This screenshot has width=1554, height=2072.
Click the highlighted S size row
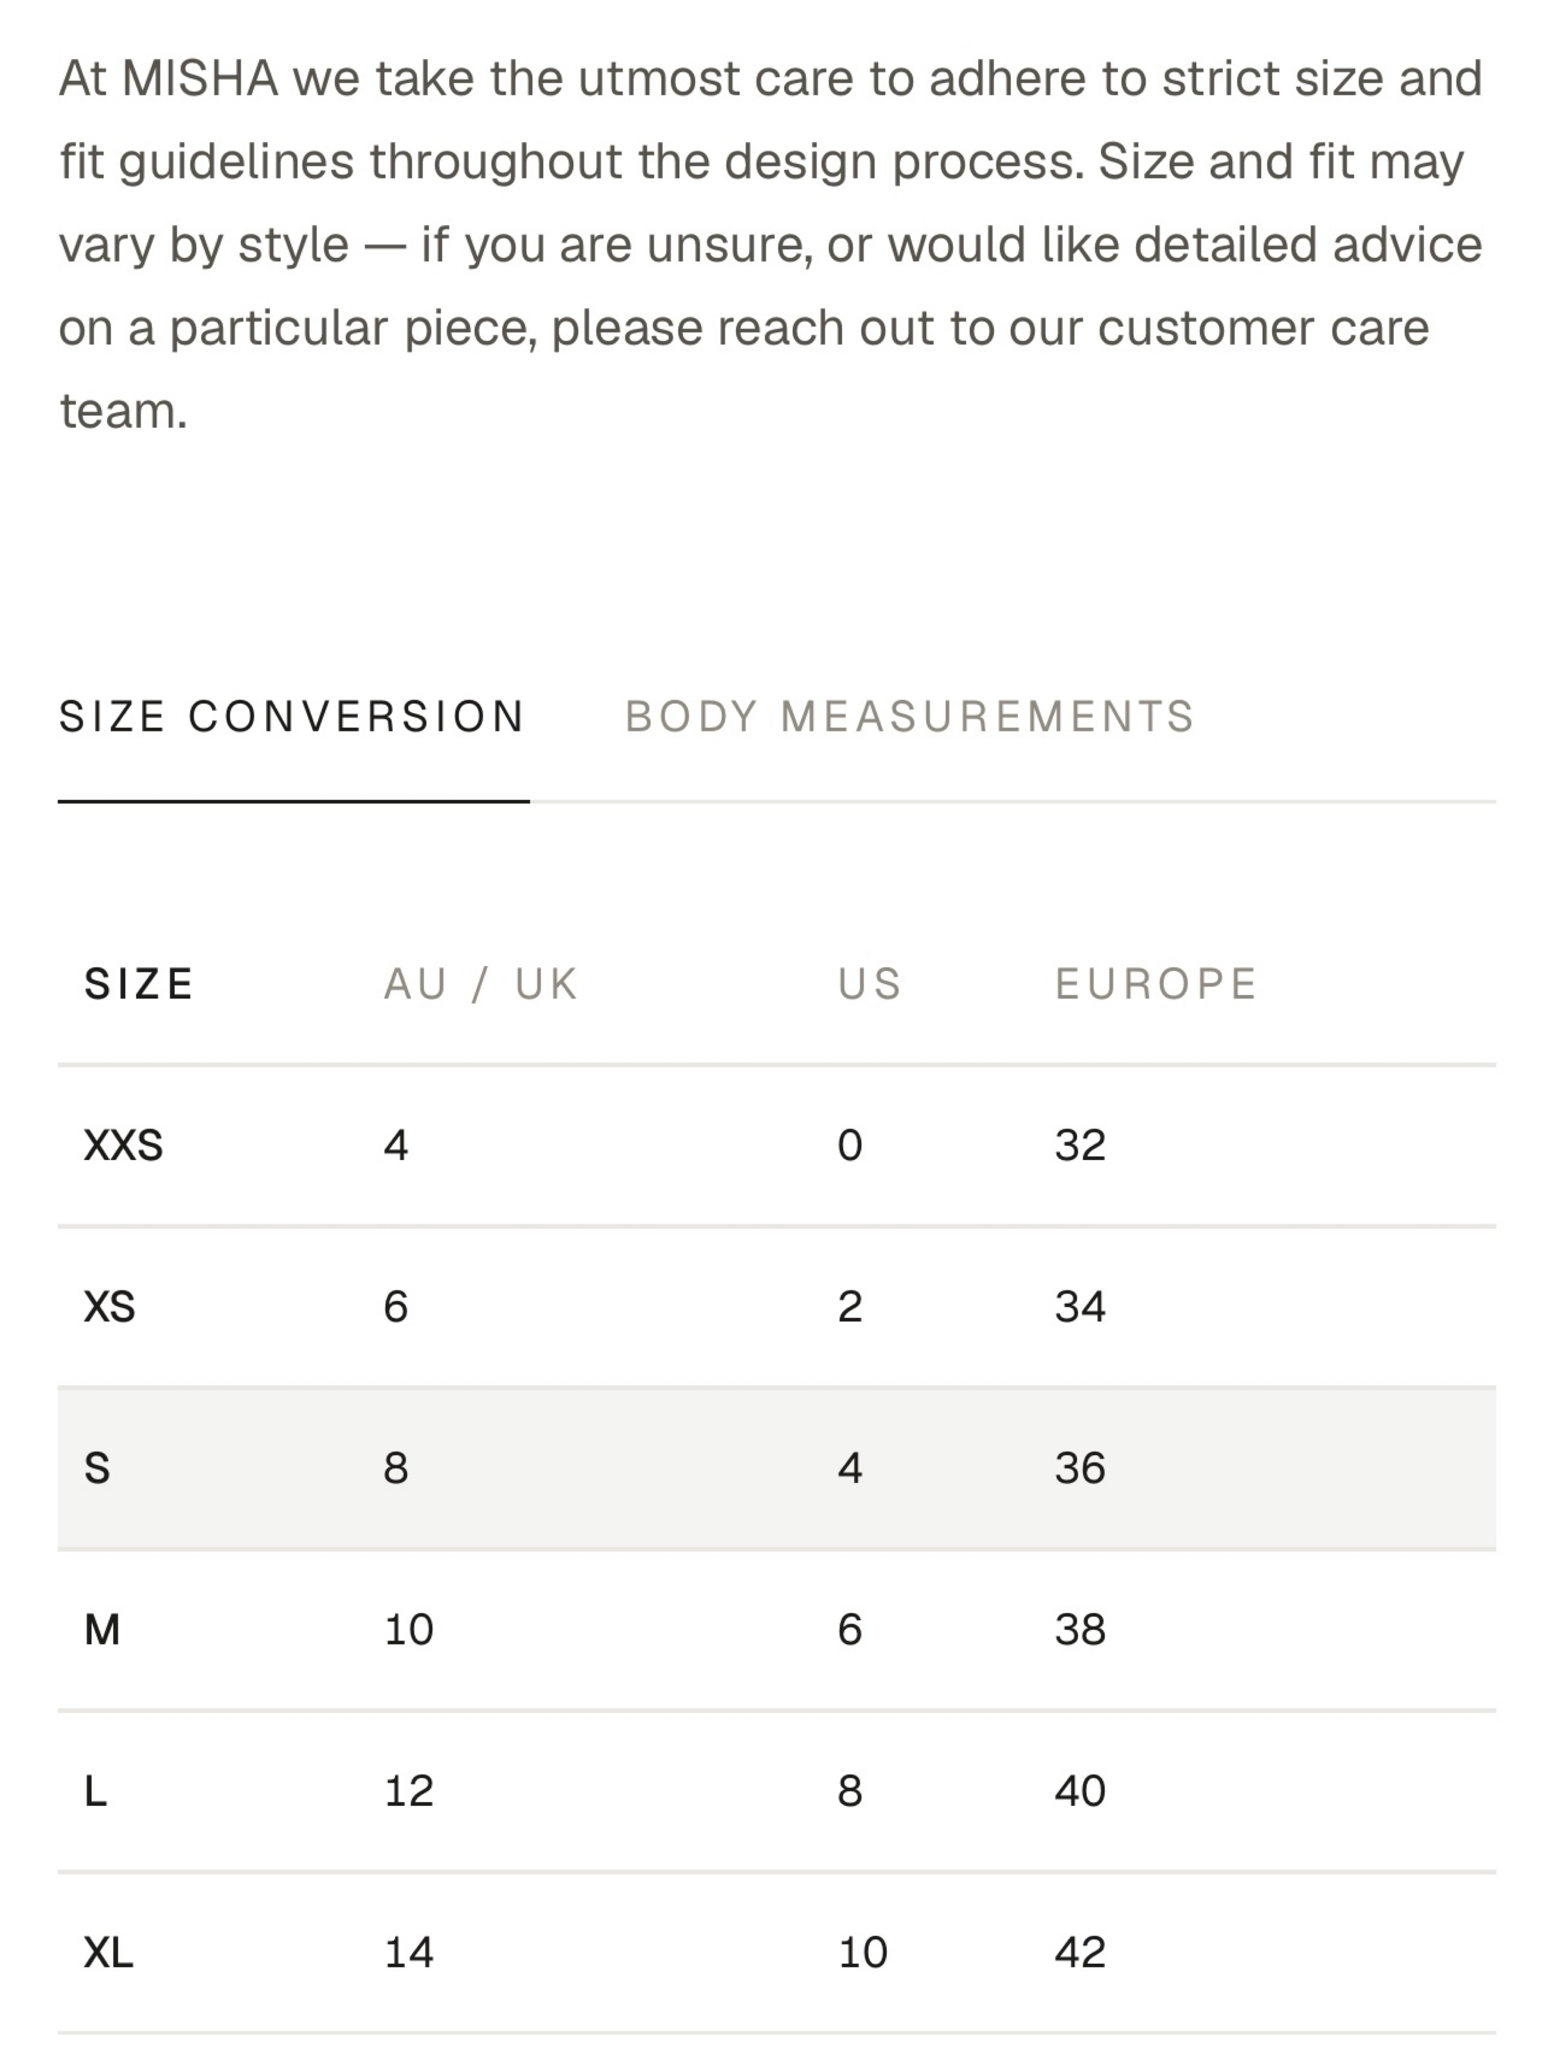point(776,1468)
